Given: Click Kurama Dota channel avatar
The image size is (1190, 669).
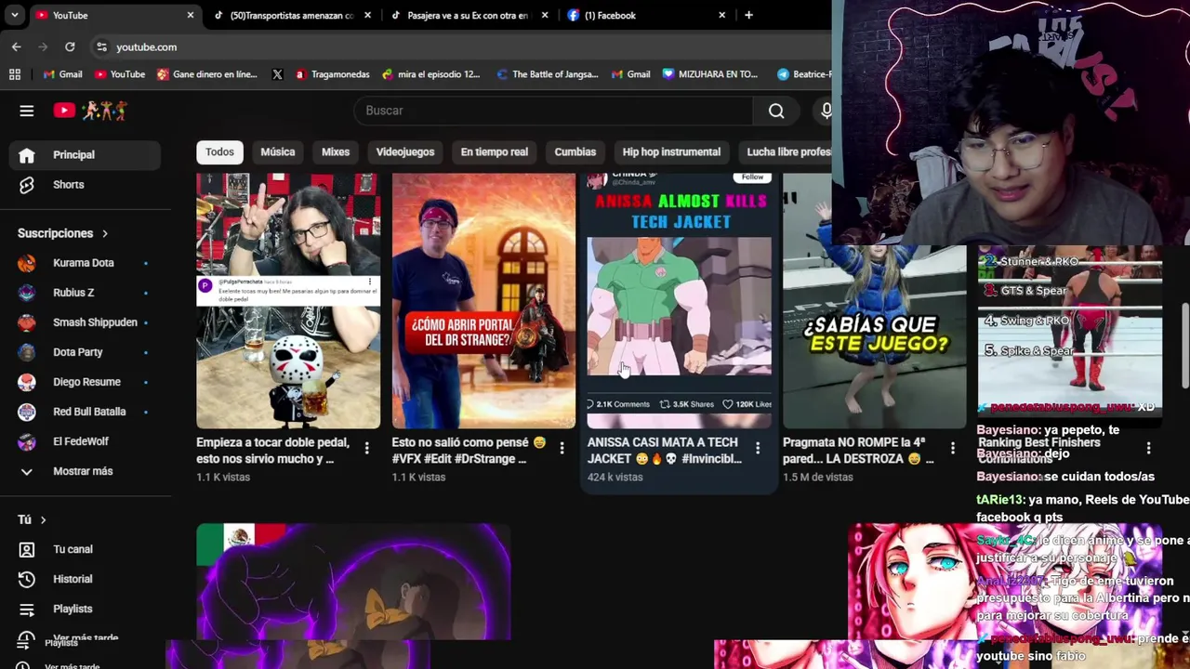Looking at the screenshot, I should point(27,263).
